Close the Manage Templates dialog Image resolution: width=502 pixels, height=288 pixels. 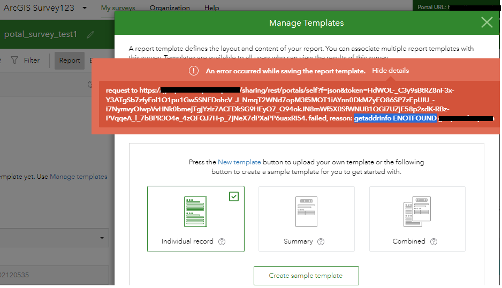[x=486, y=22]
